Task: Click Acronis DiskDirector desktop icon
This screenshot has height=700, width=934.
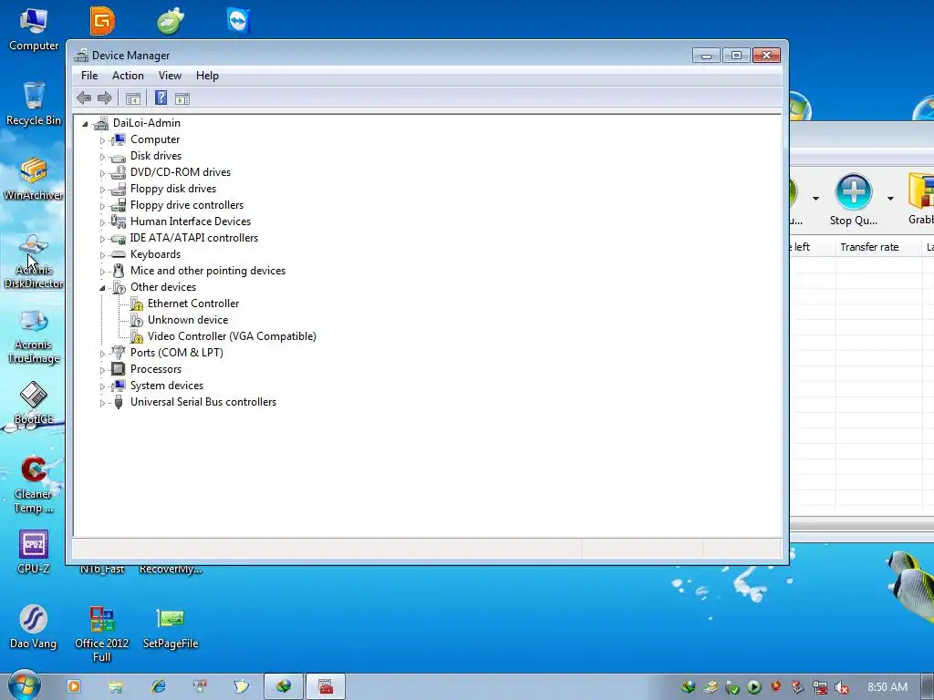Action: (34, 261)
